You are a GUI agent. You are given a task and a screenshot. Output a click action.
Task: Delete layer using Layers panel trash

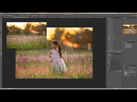135,88
